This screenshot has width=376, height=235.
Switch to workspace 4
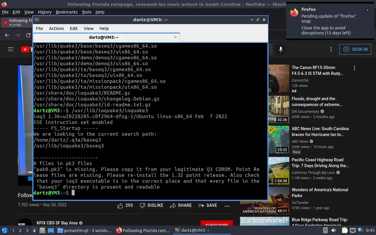[34, 231]
